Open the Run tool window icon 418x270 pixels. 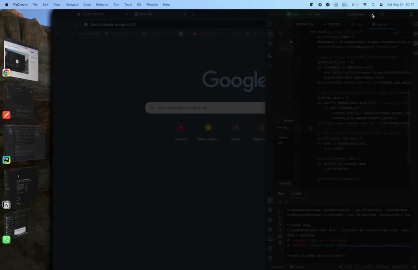click(x=270, y=200)
